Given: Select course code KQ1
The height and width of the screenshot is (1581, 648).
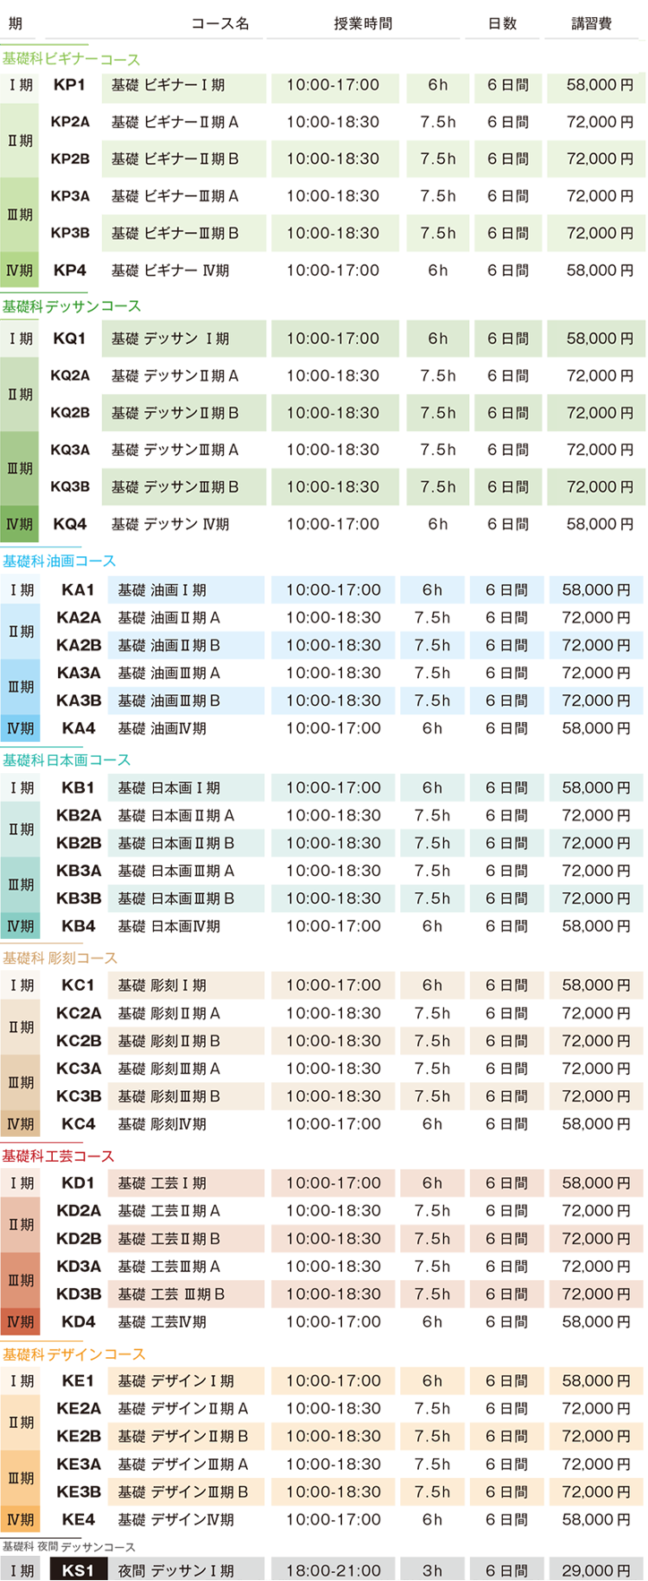Looking at the screenshot, I should point(69,339).
